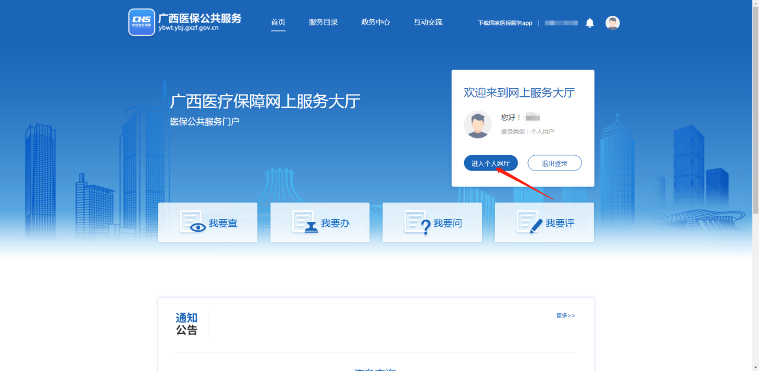
Task: Click the pencil icon for 我要评
Action: click(x=530, y=222)
